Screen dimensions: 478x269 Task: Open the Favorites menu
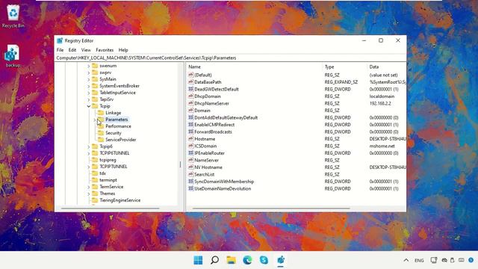(x=105, y=50)
